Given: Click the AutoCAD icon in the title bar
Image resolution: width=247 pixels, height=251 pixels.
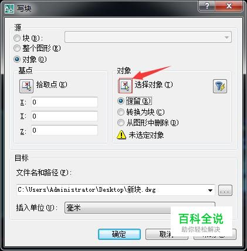Looking at the screenshot, I should (x=9, y=9).
